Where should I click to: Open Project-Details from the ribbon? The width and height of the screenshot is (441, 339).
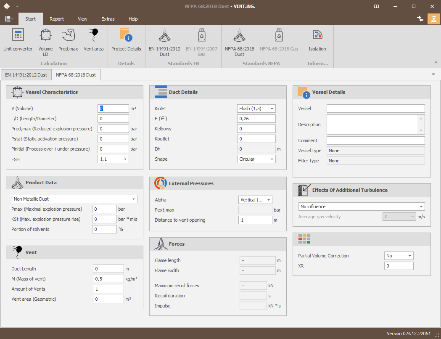click(x=126, y=40)
